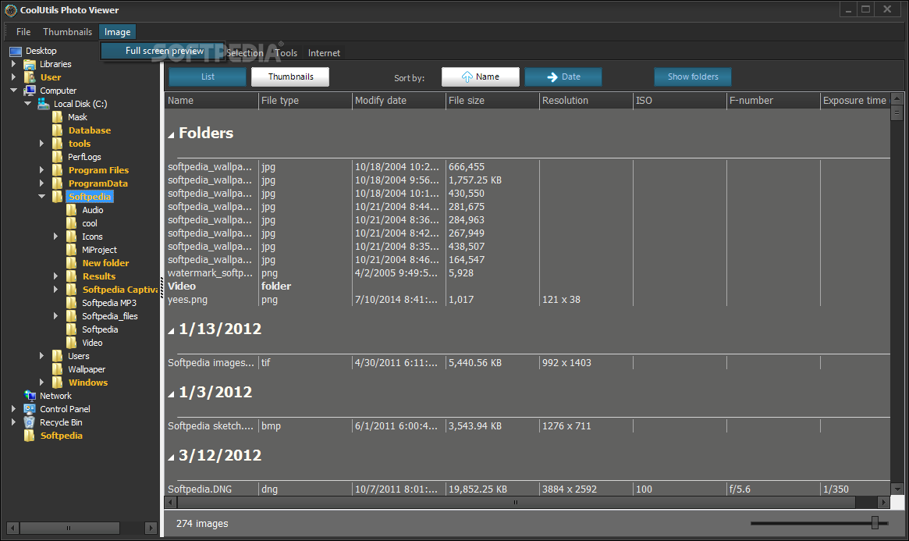Click the Audio folder icon
The height and width of the screenshot is (541, 909).
(x=71, y=210)
